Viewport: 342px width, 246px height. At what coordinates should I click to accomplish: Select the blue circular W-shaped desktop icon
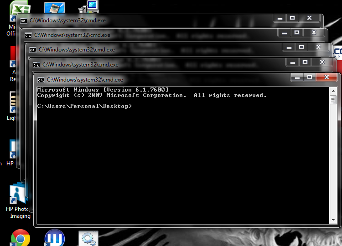55,238
